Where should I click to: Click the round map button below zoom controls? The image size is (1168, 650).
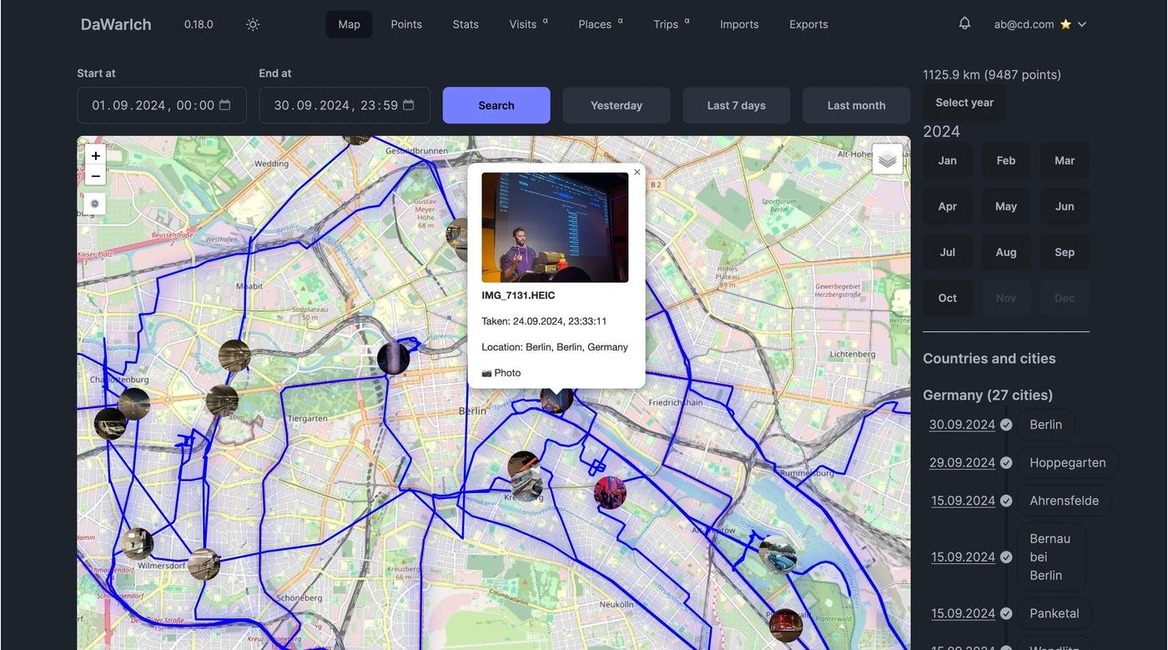[x=95, y=204]
